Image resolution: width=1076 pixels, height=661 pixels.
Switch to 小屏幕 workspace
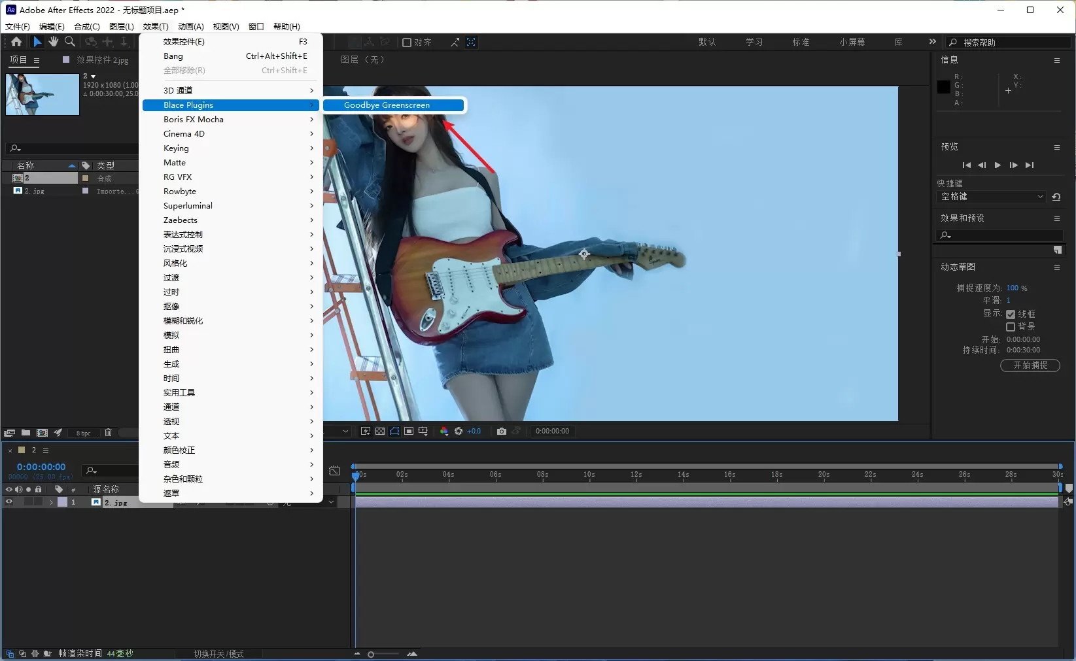pos(852,42)
